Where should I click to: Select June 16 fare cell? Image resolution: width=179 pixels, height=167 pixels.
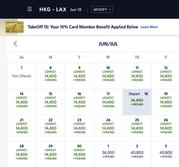tap(79, 102)
